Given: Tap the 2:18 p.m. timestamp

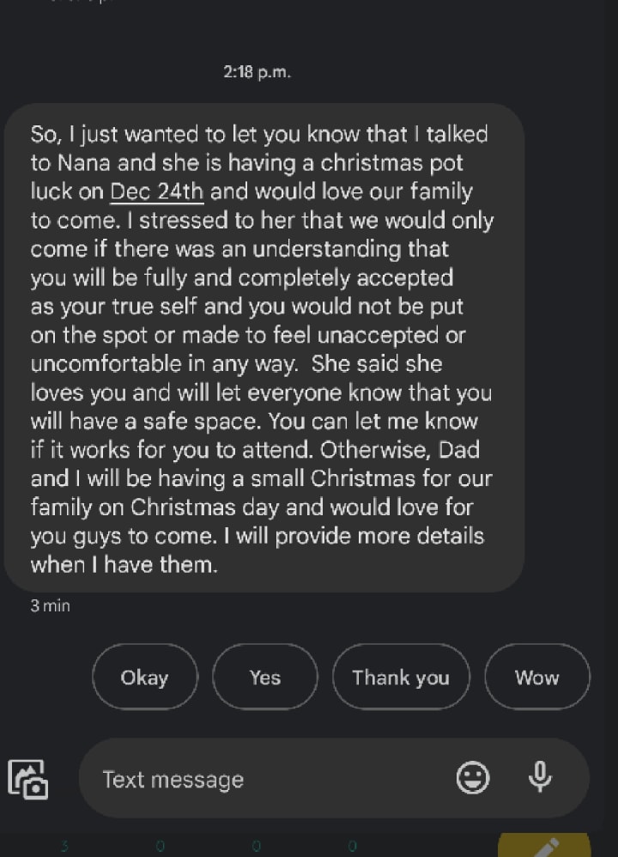Looking at the screenshot, I should pyautogui.click(x=257, y=73).
